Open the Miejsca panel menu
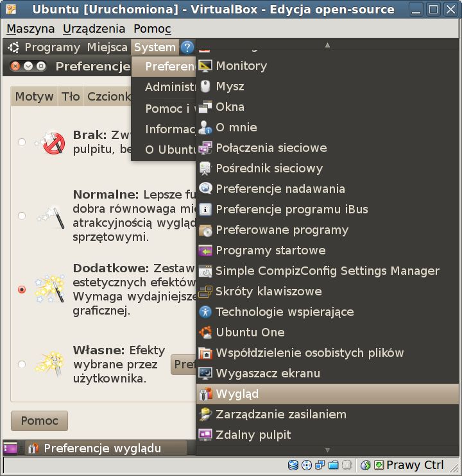 107,47
